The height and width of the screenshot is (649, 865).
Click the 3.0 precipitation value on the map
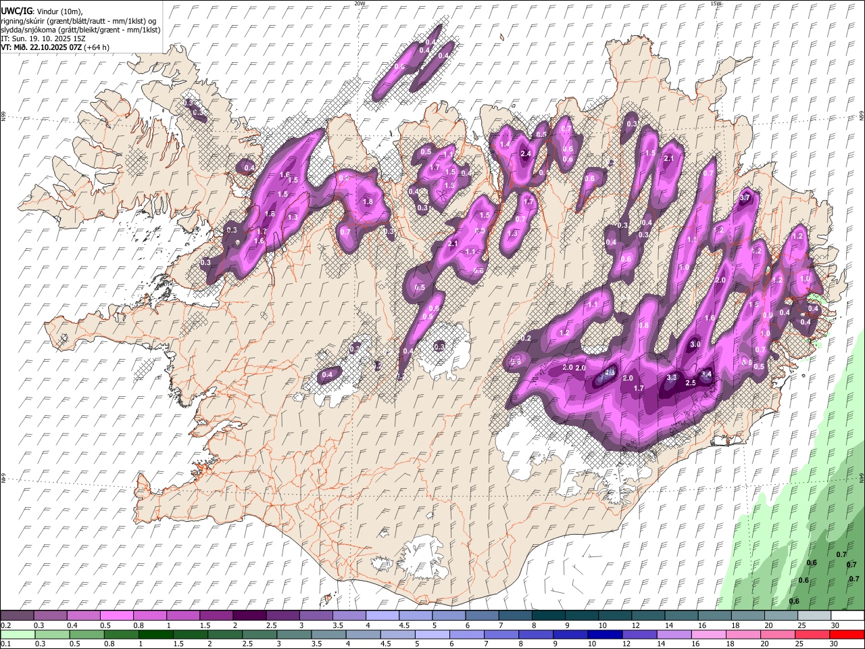click(x=695, y=345)
